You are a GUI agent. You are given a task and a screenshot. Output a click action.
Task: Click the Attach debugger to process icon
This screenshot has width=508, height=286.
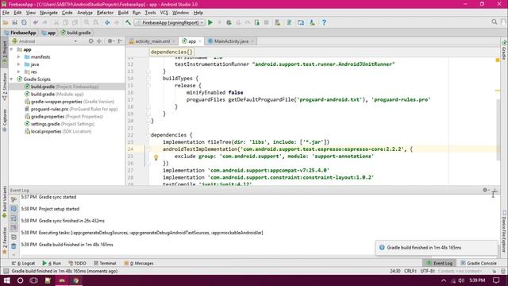pos(257,22)
